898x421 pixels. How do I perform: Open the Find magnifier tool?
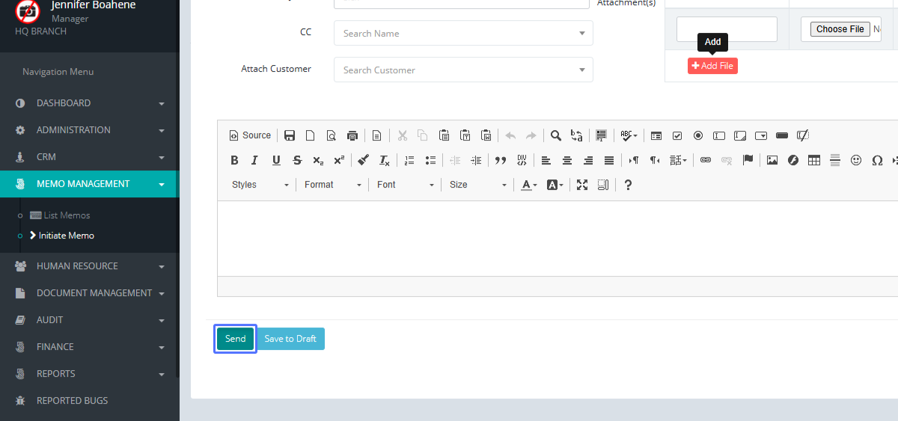coord(556,135)
